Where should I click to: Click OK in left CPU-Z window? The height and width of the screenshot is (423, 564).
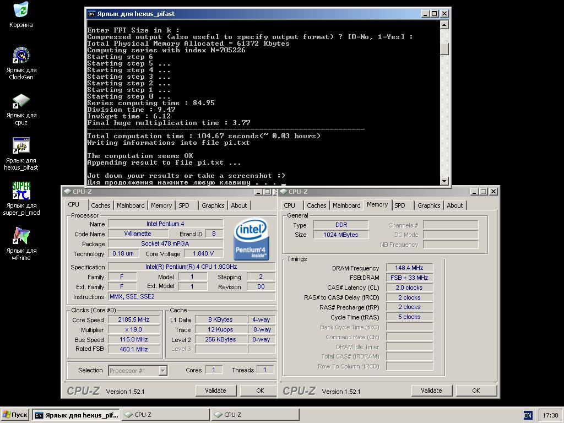[258, 391]
